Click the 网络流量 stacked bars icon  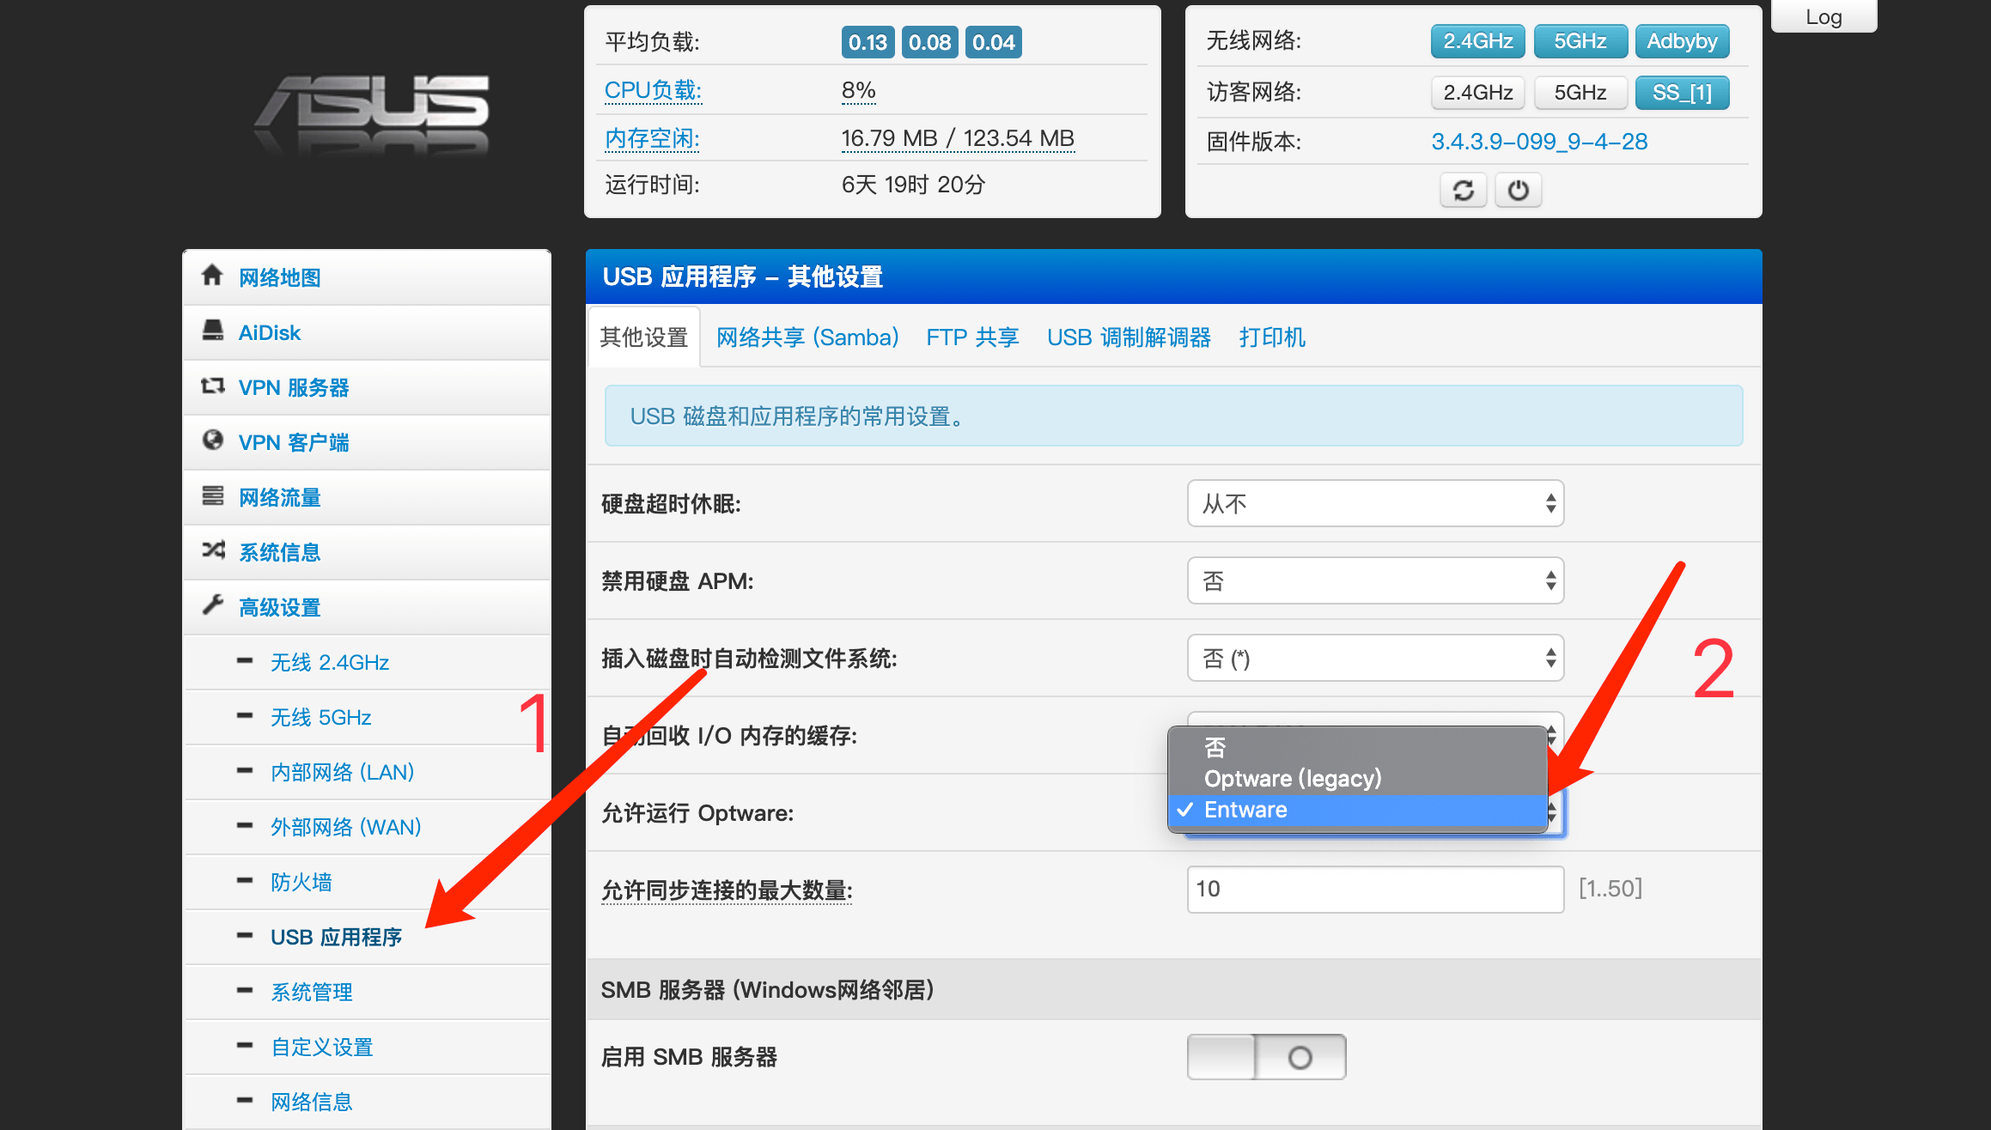point(212,495)
